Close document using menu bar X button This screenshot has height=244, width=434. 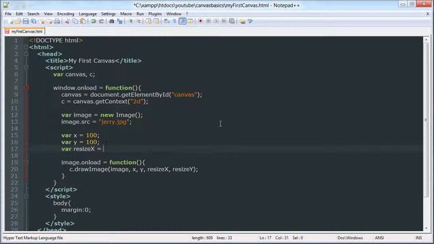pos(428,14)
